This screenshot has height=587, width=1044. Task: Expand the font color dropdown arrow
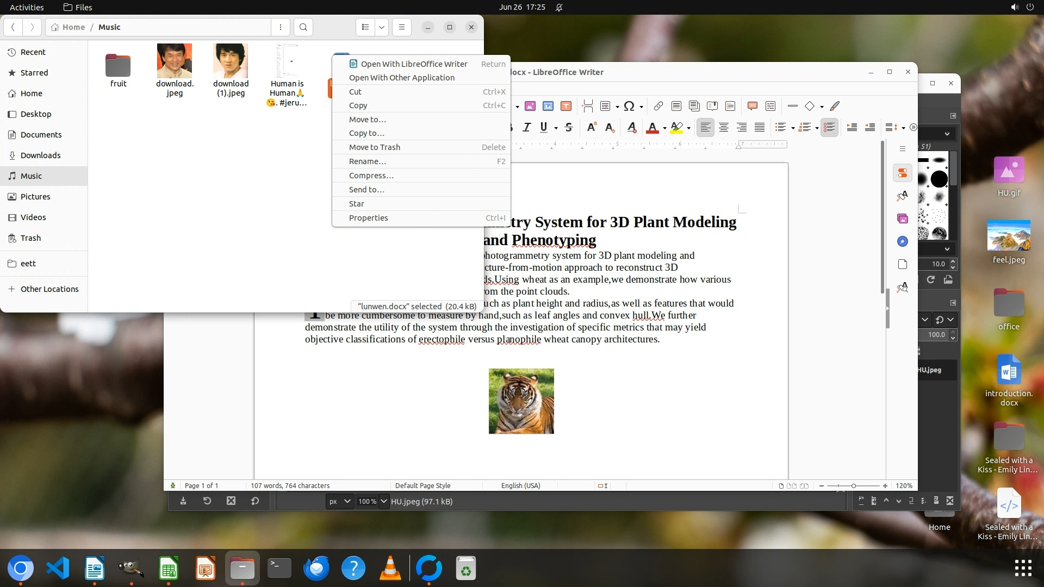tap(664, 128)
